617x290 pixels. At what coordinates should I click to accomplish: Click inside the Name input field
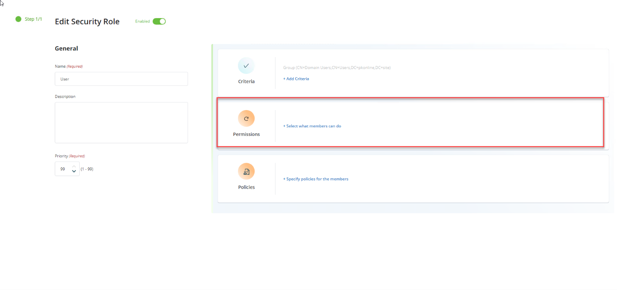point(121,79)
